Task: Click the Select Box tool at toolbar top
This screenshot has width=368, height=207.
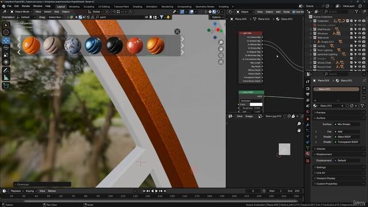Action: click(x=6, y=25)
